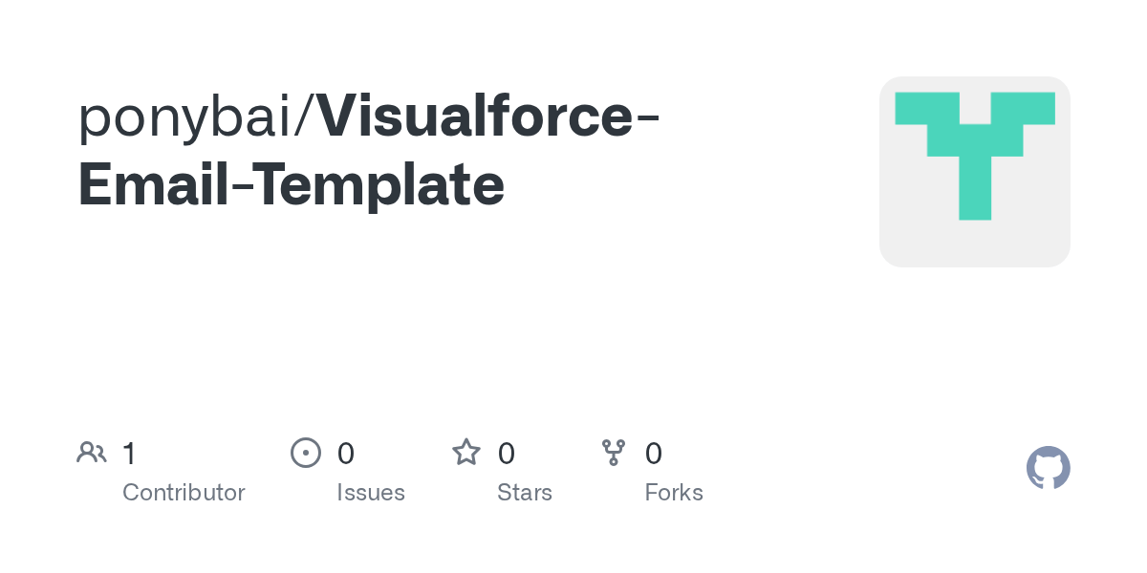Open the Visualforce-Email-Template repository title

(x=369, y=150)
